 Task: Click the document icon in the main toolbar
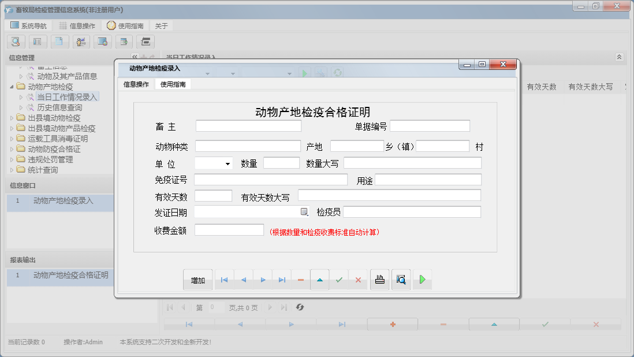(x=59, y=42)
